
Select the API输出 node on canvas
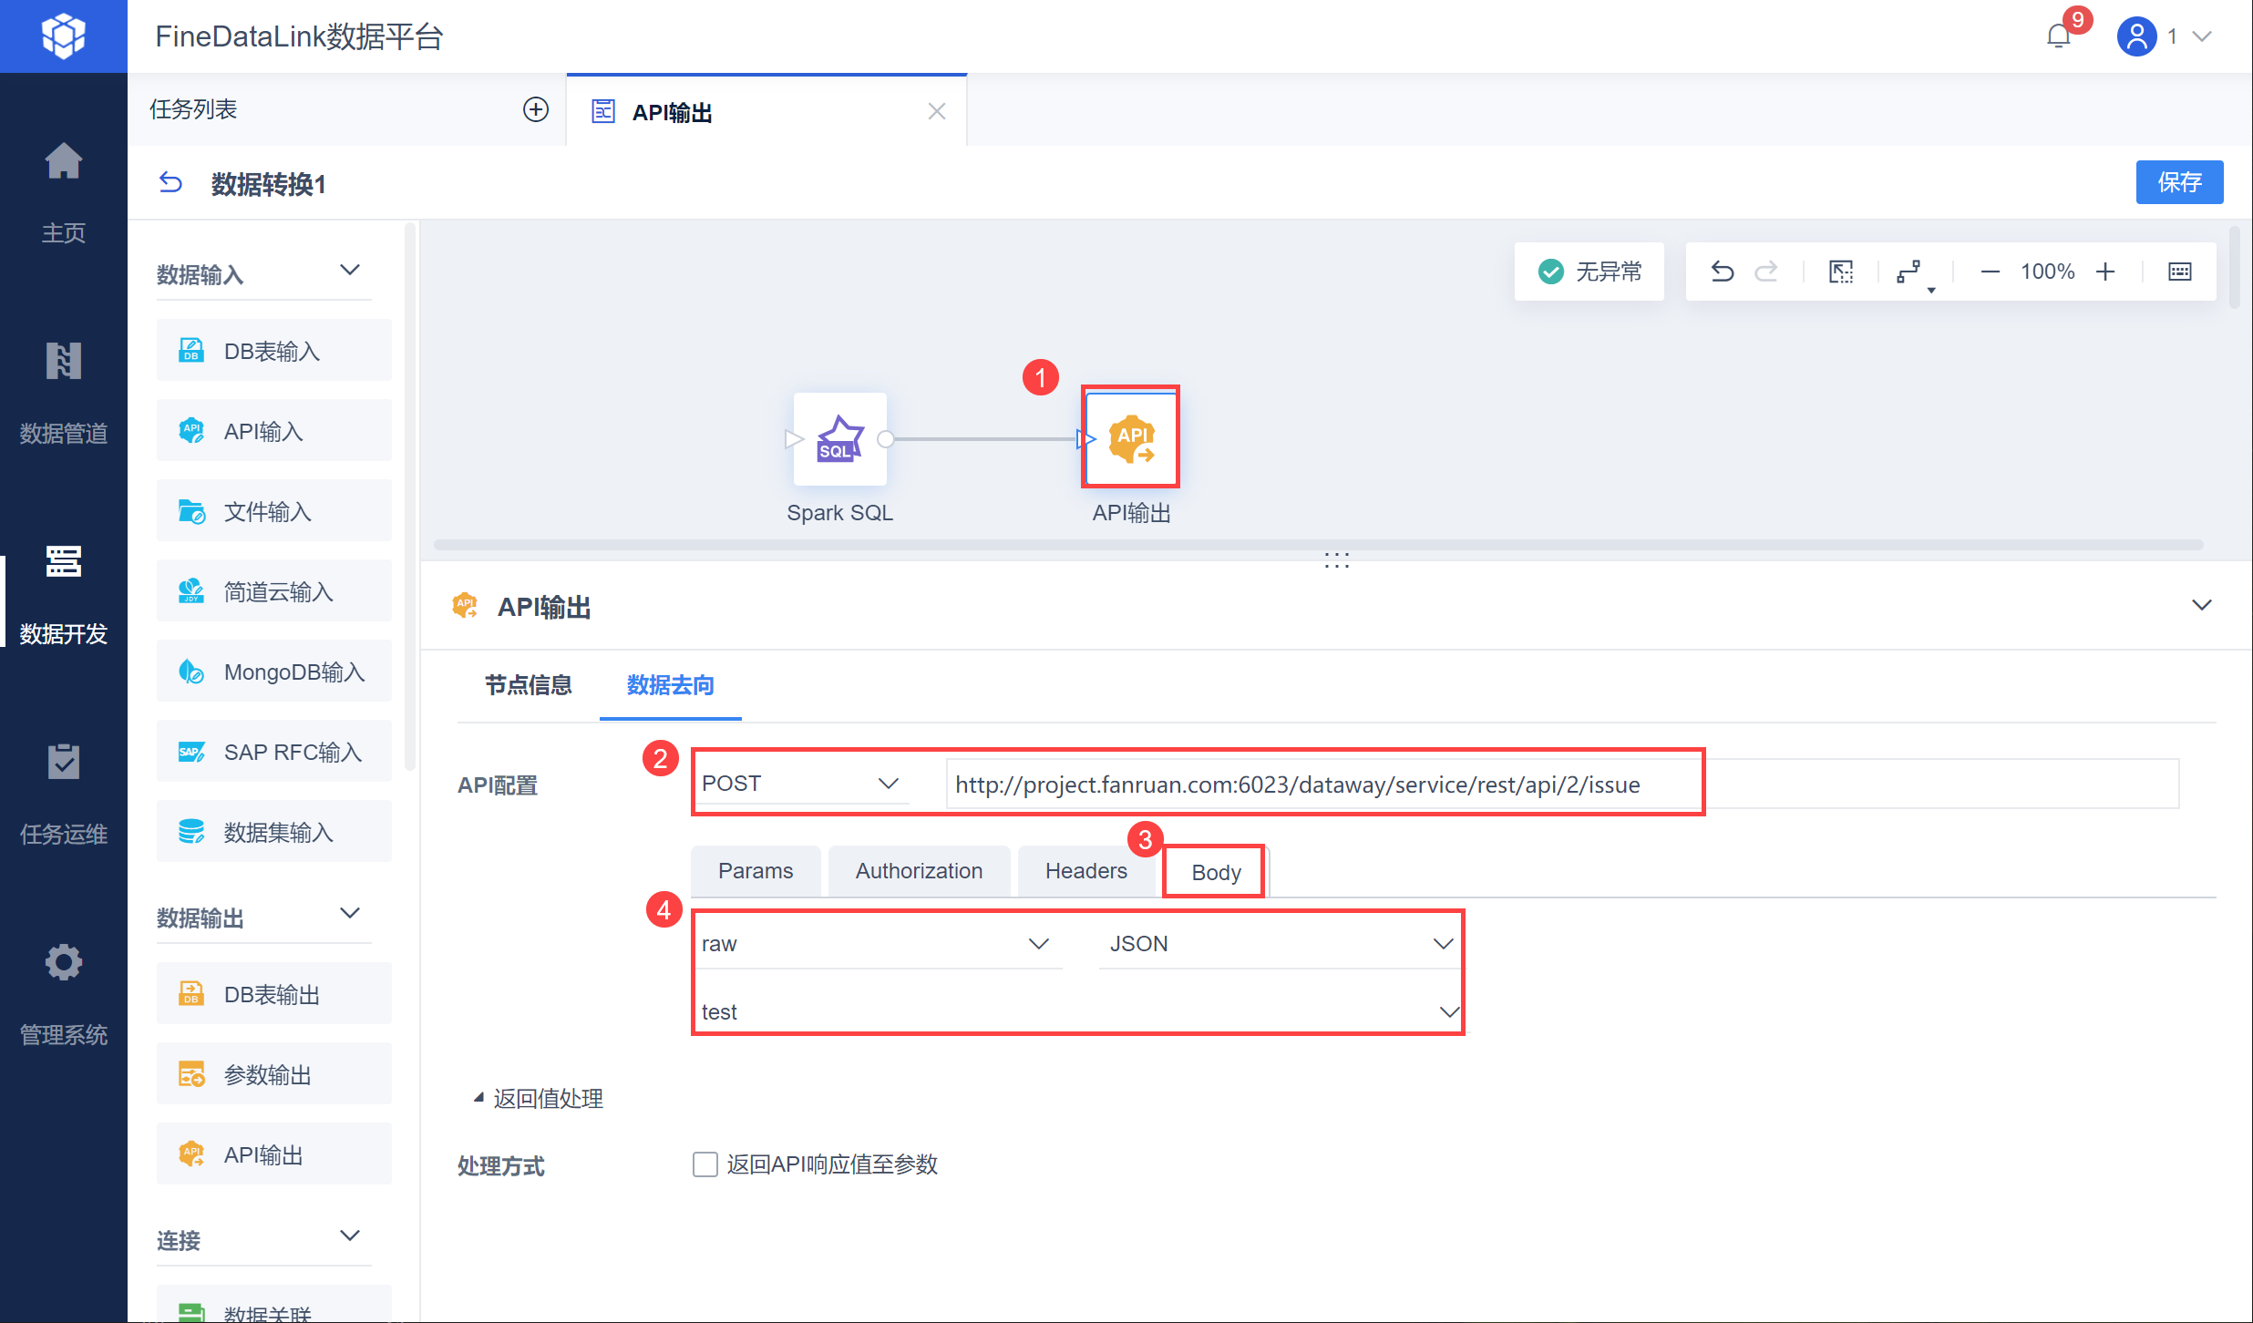(1131, 437)
